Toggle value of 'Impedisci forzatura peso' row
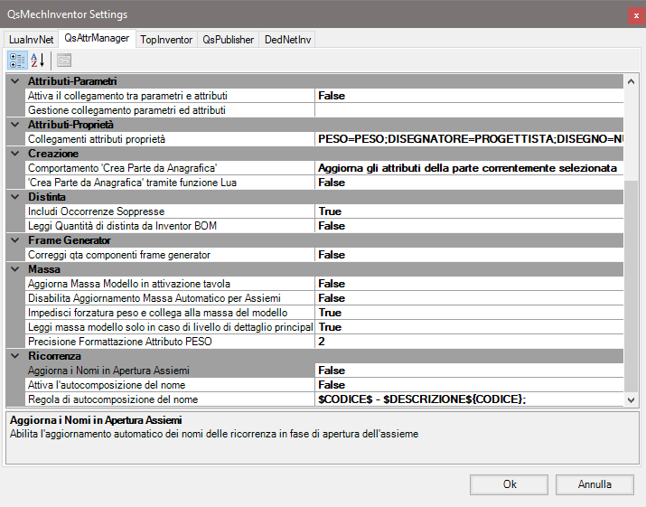The width and height of the screenshot is (646, 507). tap(469, 313)
